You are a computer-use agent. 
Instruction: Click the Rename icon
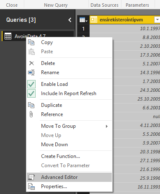pos(31,72)
